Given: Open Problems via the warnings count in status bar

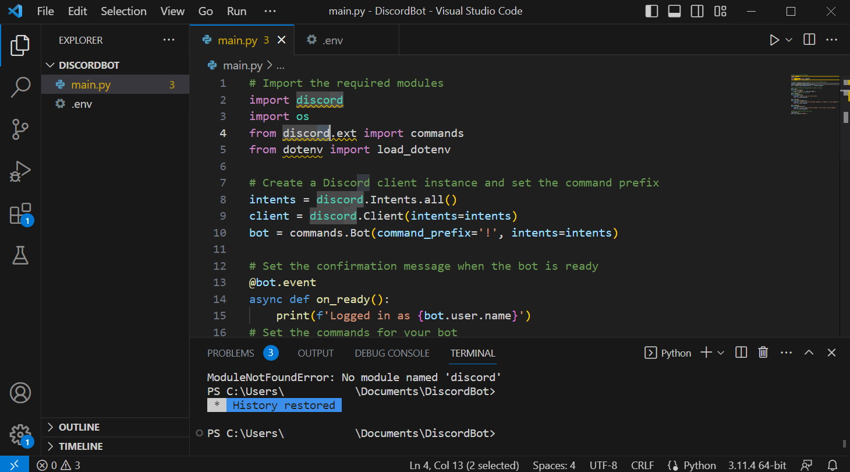Looking at the screenshot, I should click(x=63, y=465).
